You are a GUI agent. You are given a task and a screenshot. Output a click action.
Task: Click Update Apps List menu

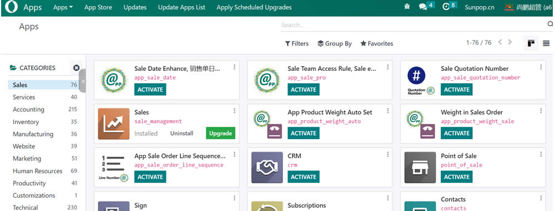[x=181, y=7]
